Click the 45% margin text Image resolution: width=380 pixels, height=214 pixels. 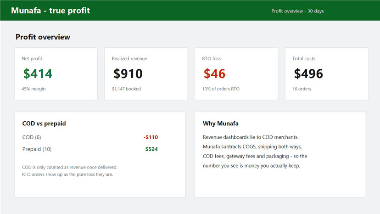(x=34, y=89)
